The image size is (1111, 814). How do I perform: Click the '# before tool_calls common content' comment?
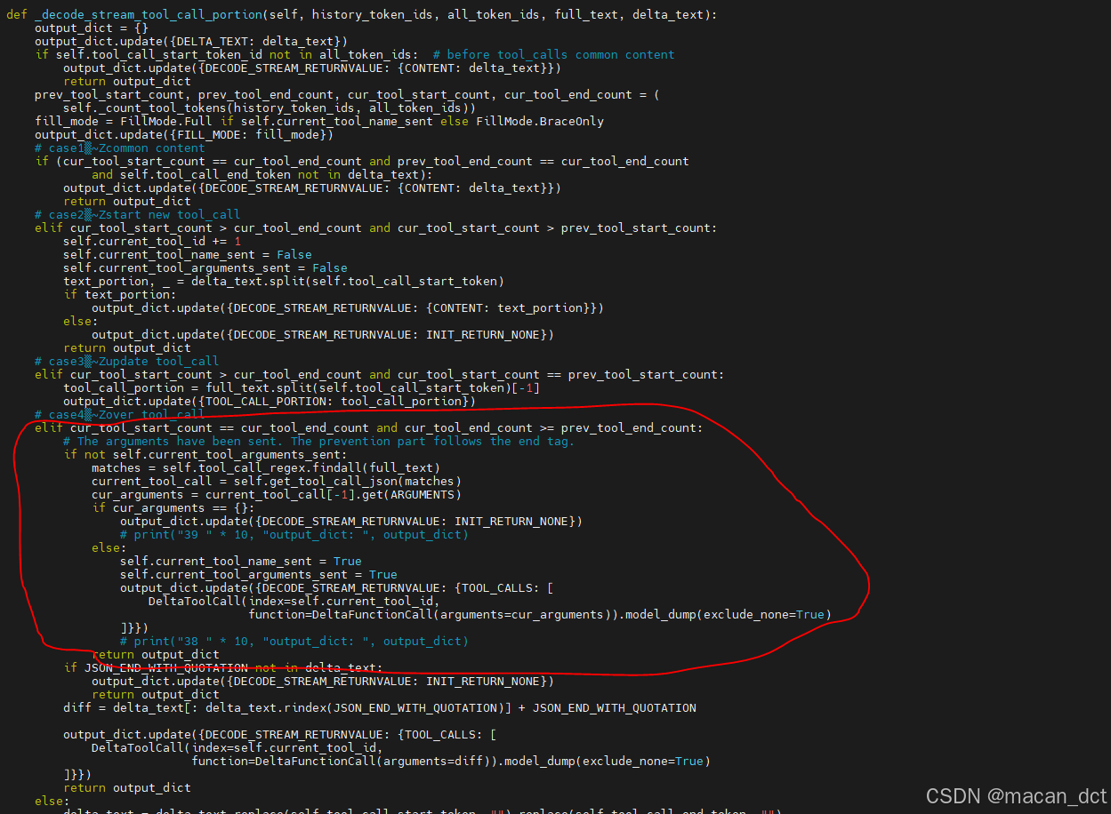tap(554, 54)
